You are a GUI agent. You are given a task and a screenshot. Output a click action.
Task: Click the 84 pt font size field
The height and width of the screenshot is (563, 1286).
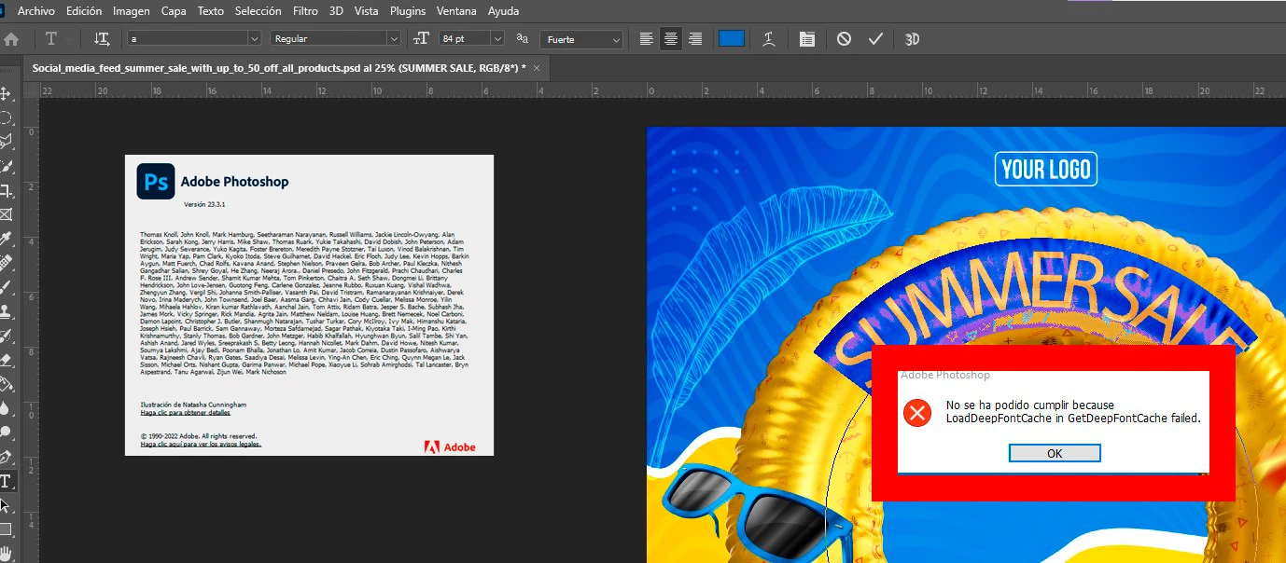tap(464, 39)
